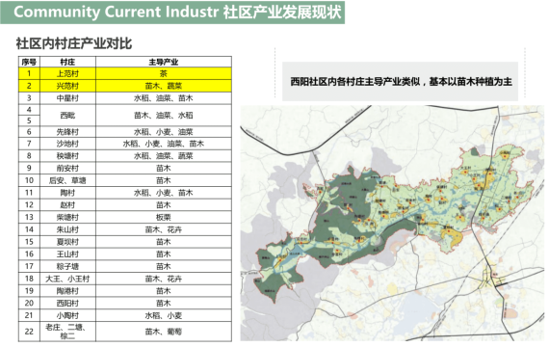Click the 苗木、葡萄 industry cell

164,332
